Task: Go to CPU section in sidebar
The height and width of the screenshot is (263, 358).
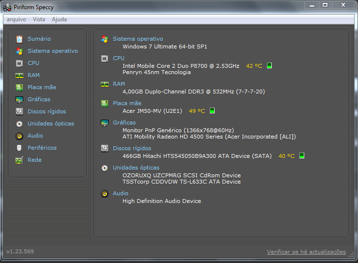Action: click(x=33, y=63)
